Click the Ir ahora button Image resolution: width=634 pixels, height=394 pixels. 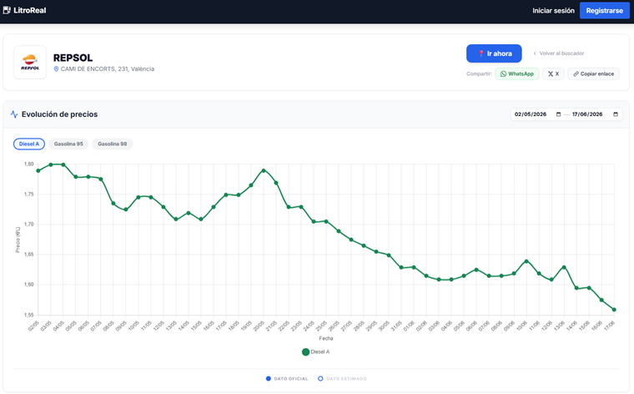coord(494,53)
